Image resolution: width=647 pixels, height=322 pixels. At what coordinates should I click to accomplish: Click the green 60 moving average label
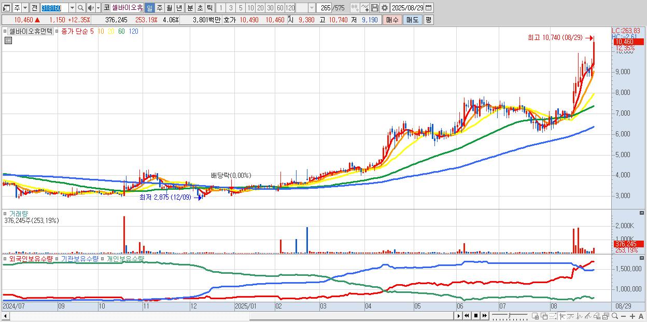coord(121,32)
